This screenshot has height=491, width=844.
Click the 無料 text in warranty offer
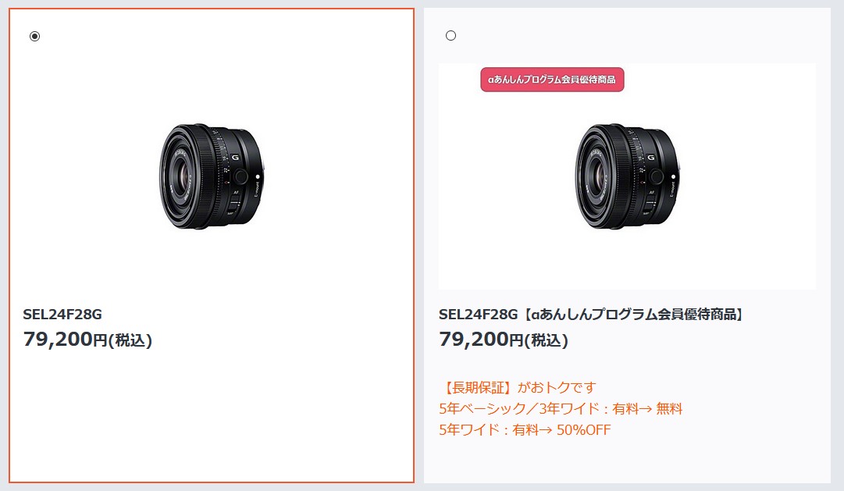click(669, 408)
